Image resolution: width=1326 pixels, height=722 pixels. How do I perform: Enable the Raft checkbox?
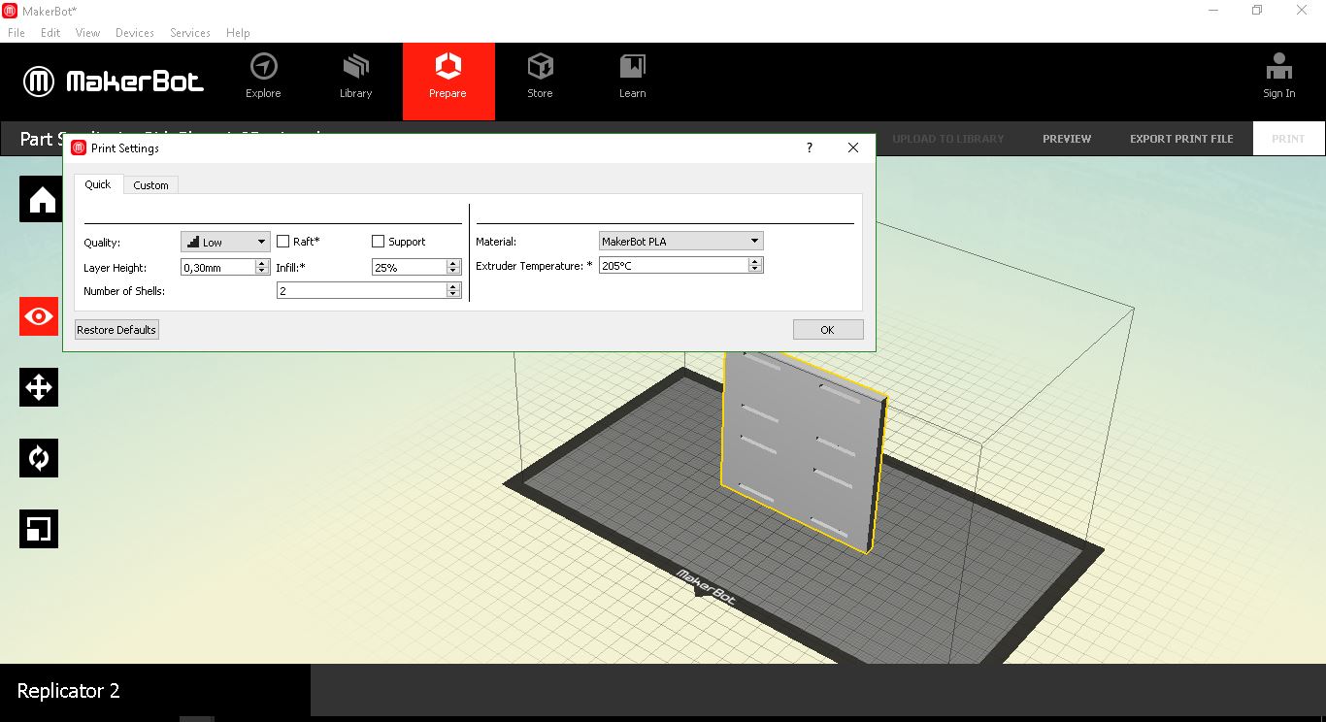pos(283,242)
